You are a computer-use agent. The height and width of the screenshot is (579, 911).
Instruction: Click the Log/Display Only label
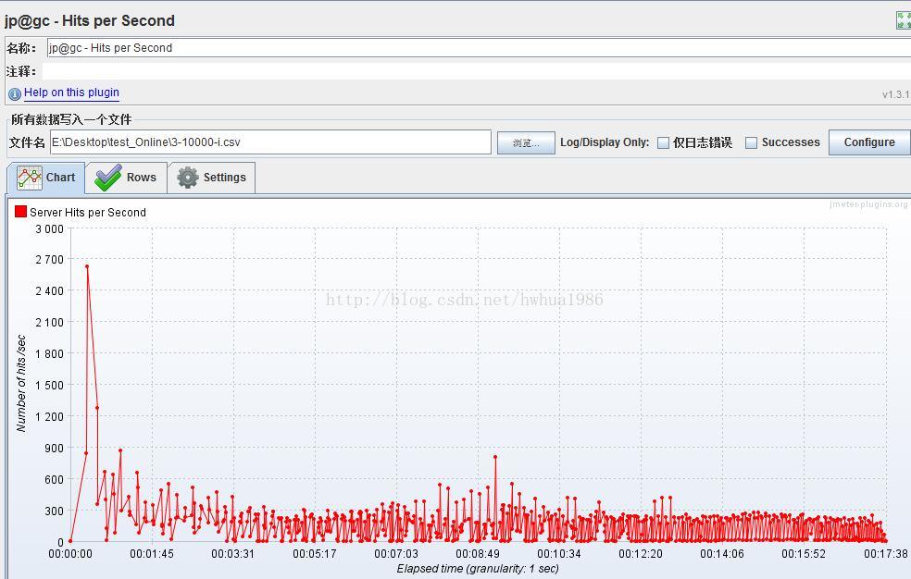[x=605, y=142]
